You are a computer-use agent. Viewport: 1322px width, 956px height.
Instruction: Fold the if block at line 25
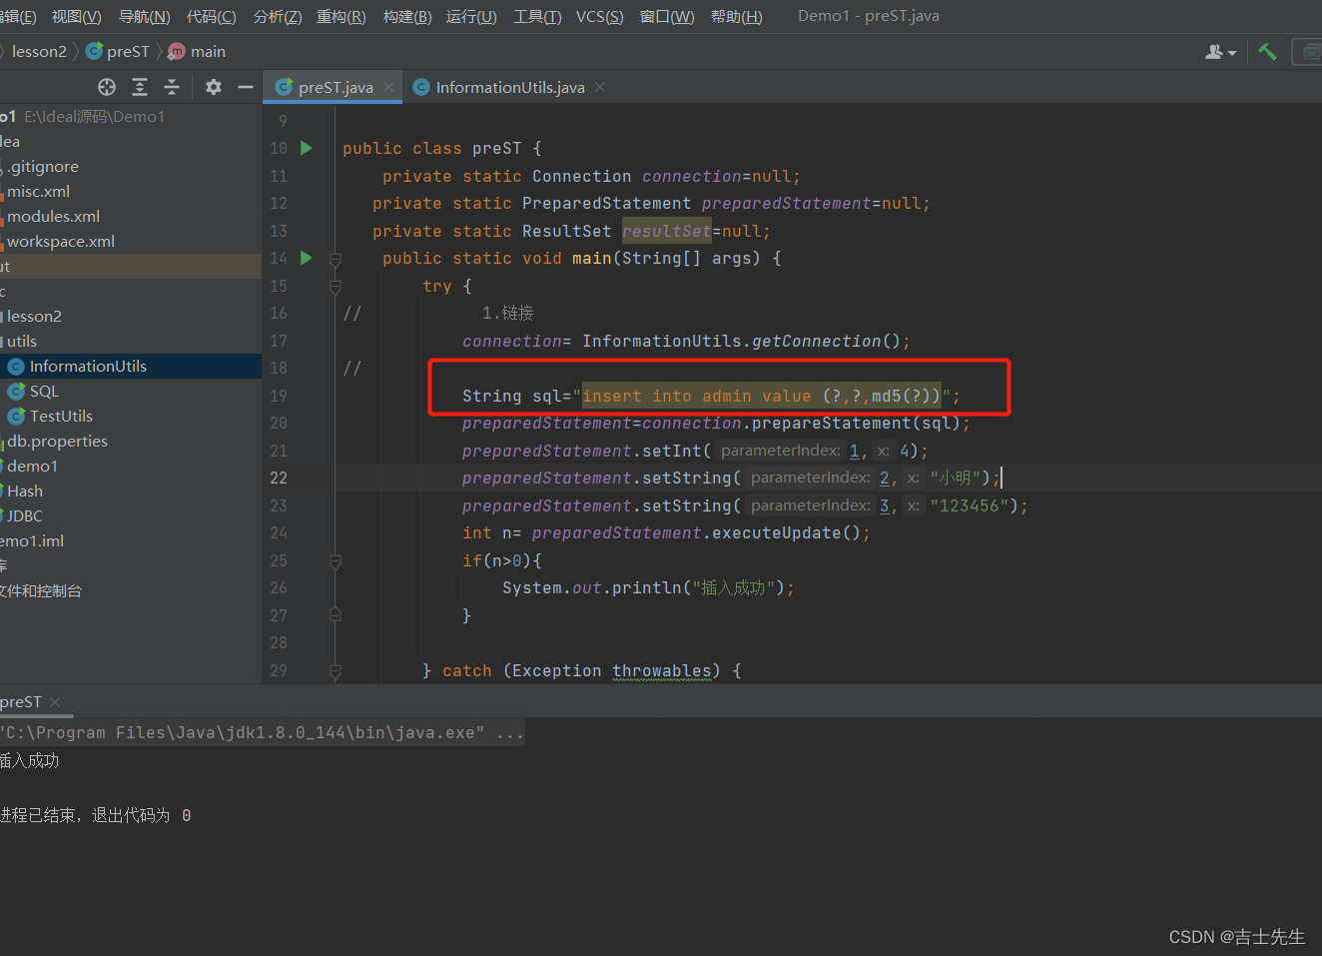click(335, 561)
